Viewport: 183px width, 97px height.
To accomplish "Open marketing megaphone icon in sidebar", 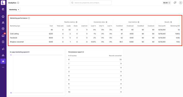I will (3, 49).
